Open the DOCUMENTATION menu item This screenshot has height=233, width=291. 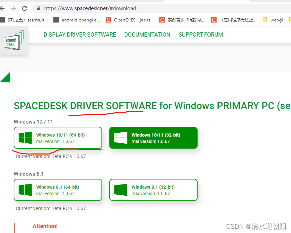(147, 34)
